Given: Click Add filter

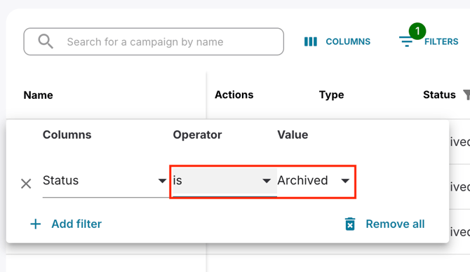Looking at the screenshot, I should tap(66, 224).
